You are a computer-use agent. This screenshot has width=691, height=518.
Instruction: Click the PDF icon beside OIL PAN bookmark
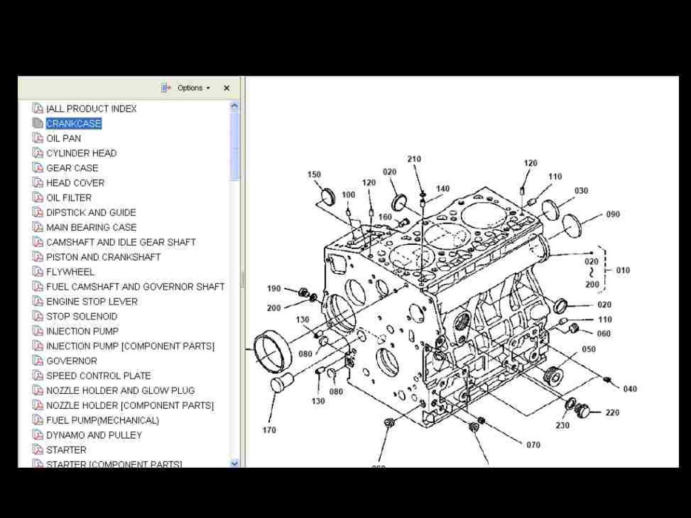tap(38, 138)
